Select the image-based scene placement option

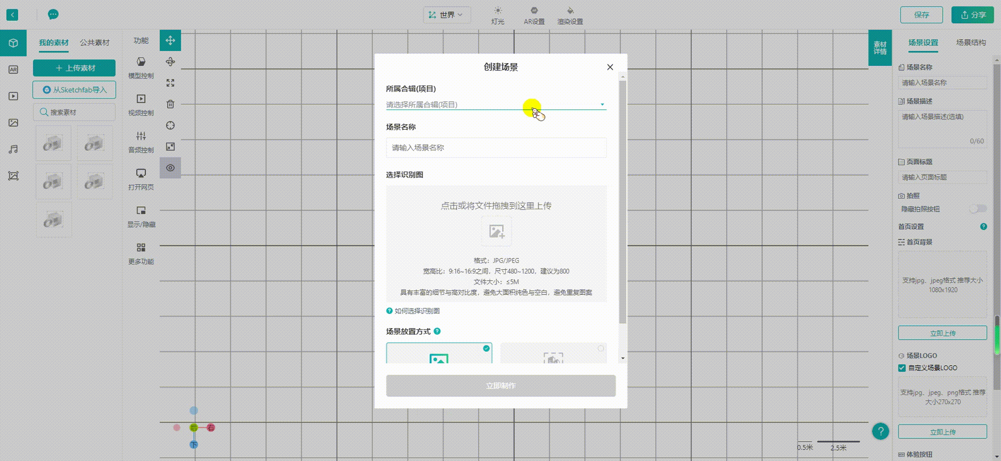pos(439,353)
